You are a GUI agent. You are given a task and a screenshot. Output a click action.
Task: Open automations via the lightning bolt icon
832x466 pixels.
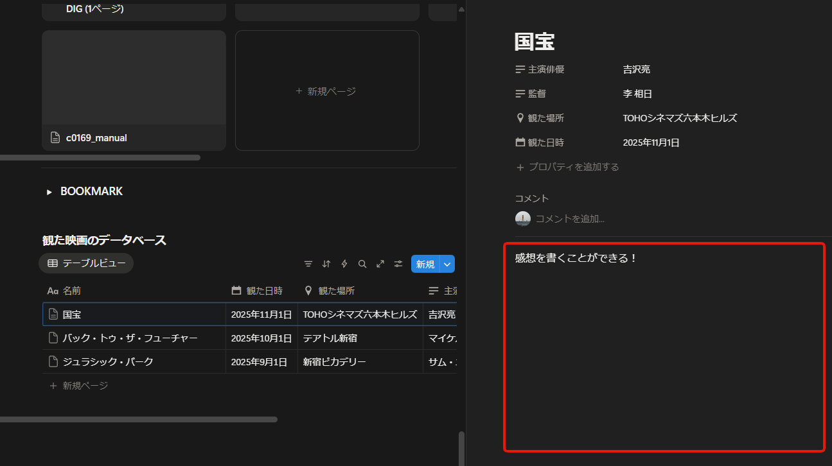pos(344,264)
